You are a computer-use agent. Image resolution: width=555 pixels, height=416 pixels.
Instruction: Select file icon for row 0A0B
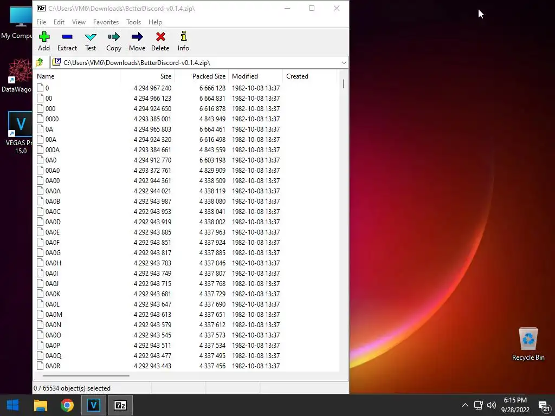click(40, 201)
